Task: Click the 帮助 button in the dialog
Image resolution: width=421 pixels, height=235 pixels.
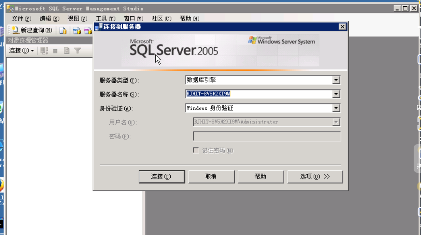Action: 261,177
